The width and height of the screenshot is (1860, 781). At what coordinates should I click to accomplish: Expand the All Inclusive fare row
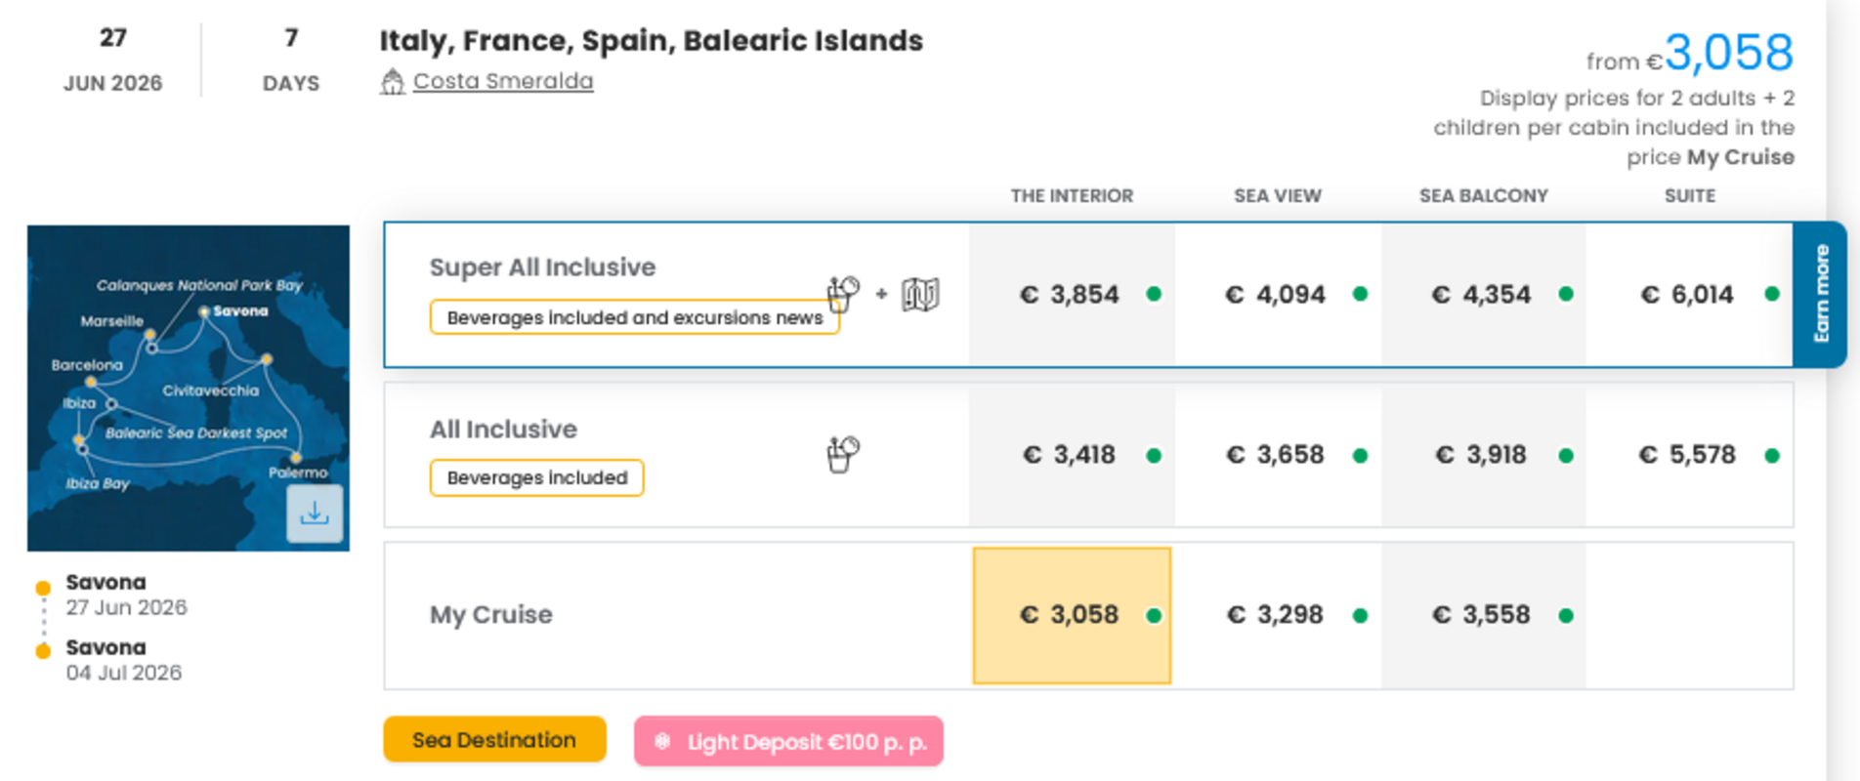tap(503, 430)
